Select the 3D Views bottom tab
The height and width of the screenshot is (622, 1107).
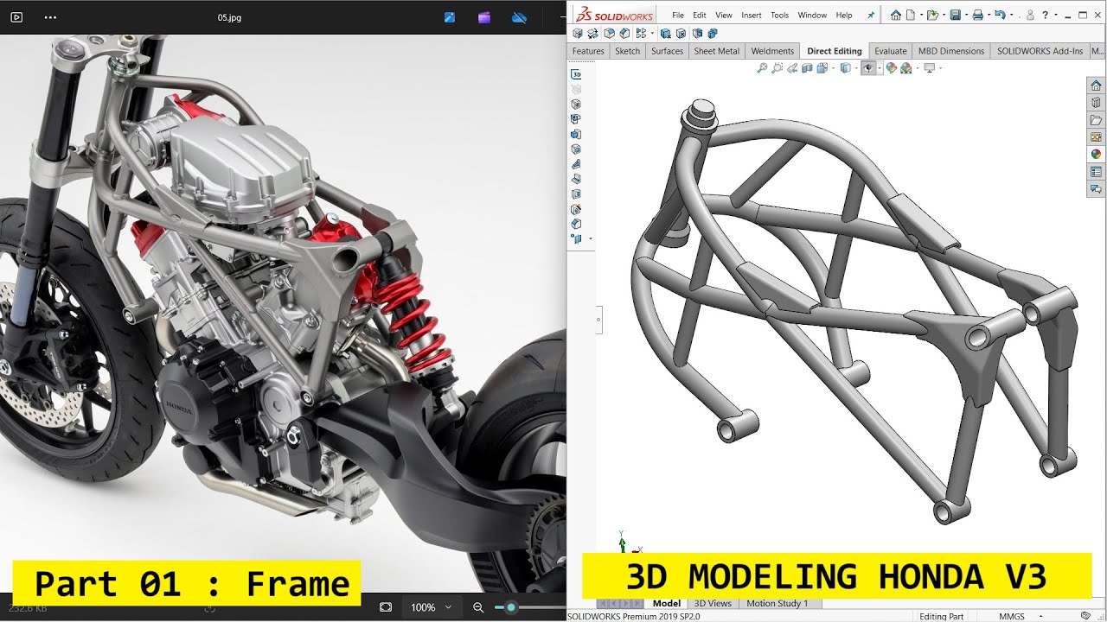[713, 603]
